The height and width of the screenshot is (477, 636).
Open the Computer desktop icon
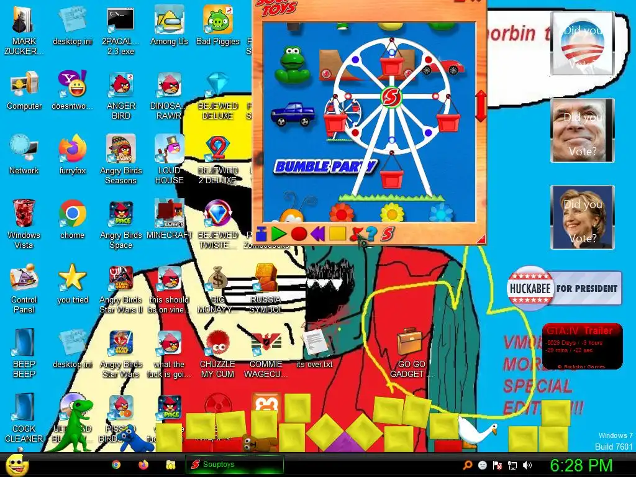tap(24, 90)
